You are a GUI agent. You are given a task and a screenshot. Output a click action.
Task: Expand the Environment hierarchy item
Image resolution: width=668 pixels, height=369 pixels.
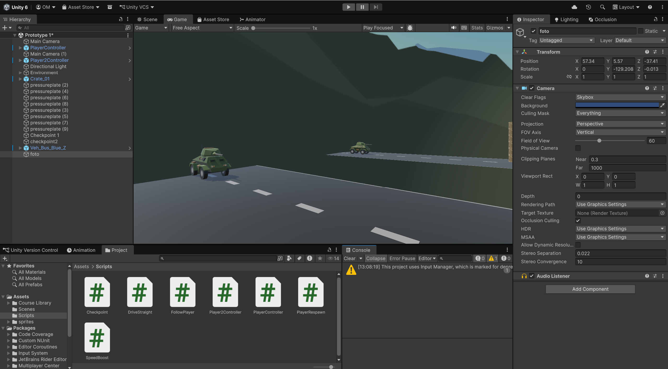[x=20, y=73]
